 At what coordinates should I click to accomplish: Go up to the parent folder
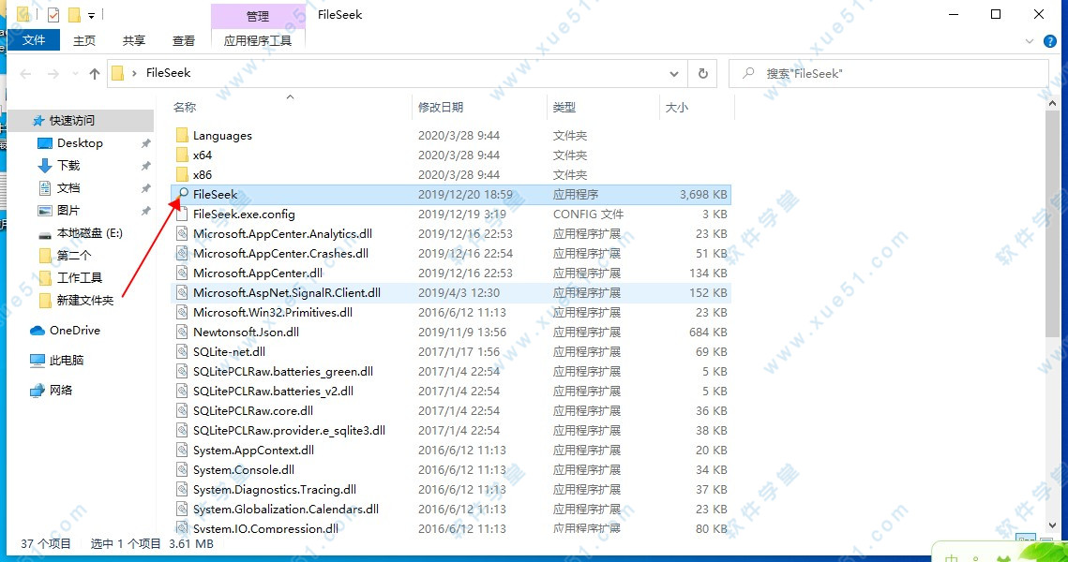pos(95,73)
